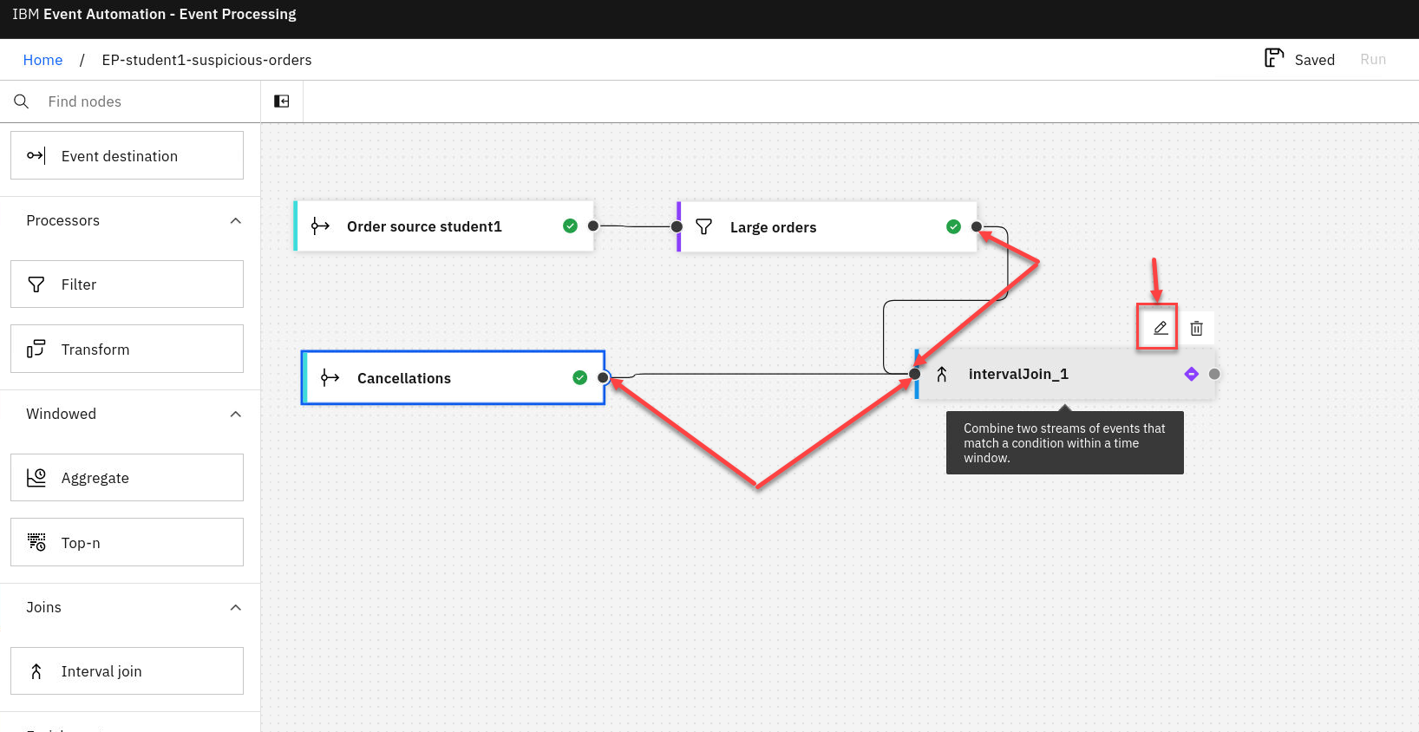Collapse the Windowed section
1419x732 pixels.
click(x=235, y=415)
